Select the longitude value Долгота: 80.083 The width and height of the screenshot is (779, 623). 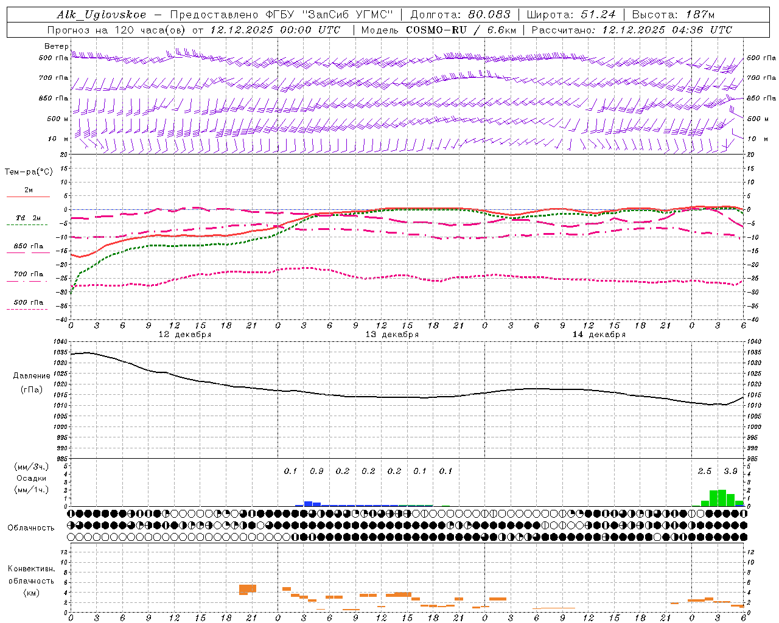click(459, 15)
